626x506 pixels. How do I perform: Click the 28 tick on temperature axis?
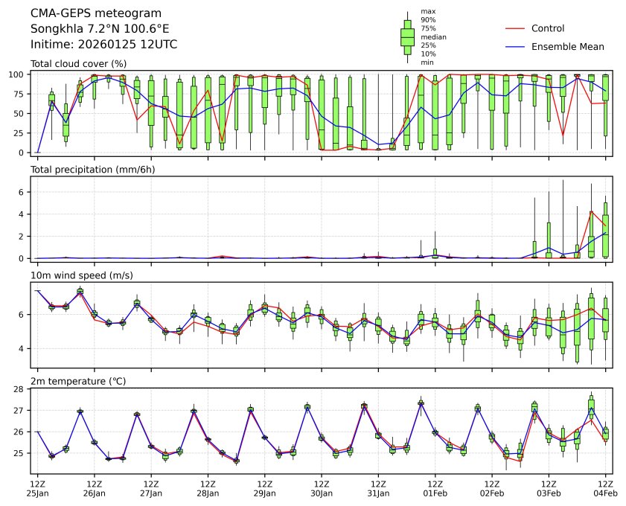pos(22,388)
